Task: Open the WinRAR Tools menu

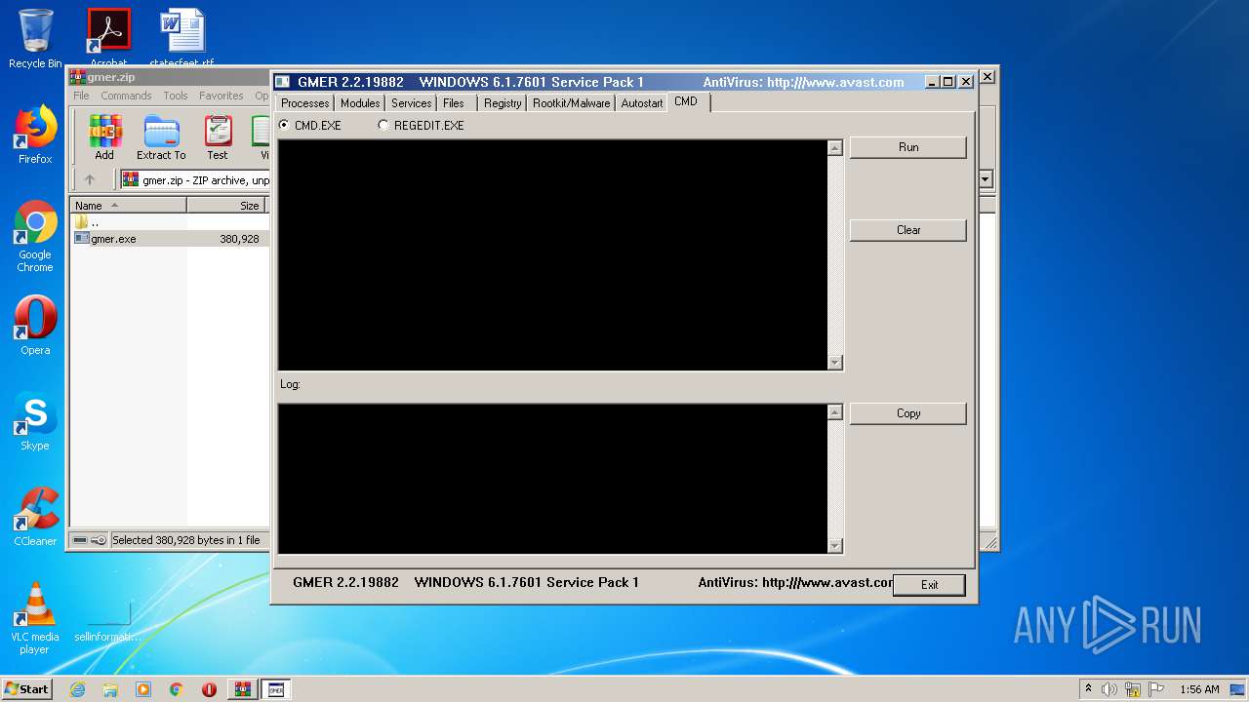Action: click(x=176, y=96)
